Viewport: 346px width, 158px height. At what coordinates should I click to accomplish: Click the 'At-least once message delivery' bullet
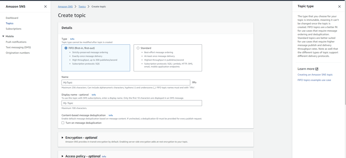[x=160, y=56]
